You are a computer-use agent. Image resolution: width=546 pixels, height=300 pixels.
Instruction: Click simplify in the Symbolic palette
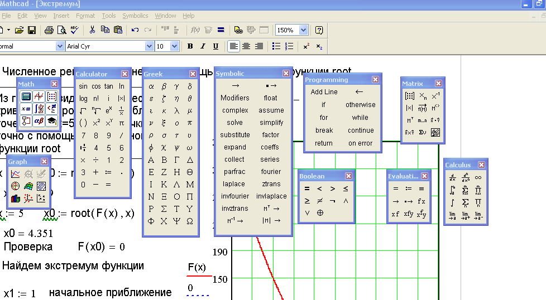click(x=271, y=123)
